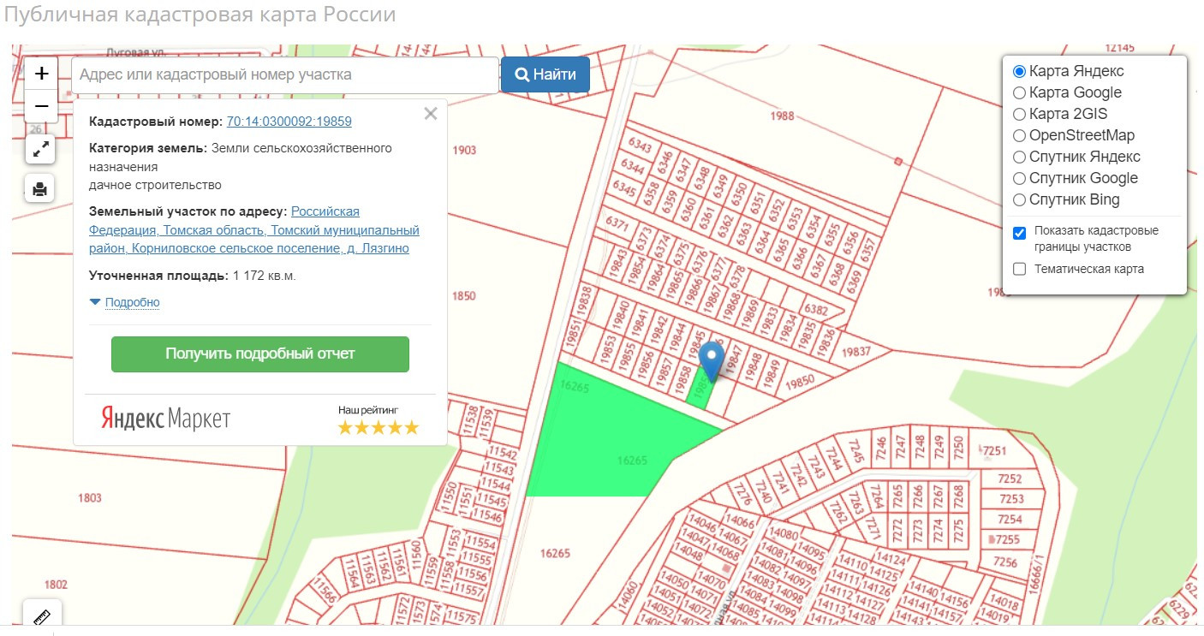The width and height of the screenshot is (1204, 636).
Task: Rate using the five stars icon
Action: 378,427
